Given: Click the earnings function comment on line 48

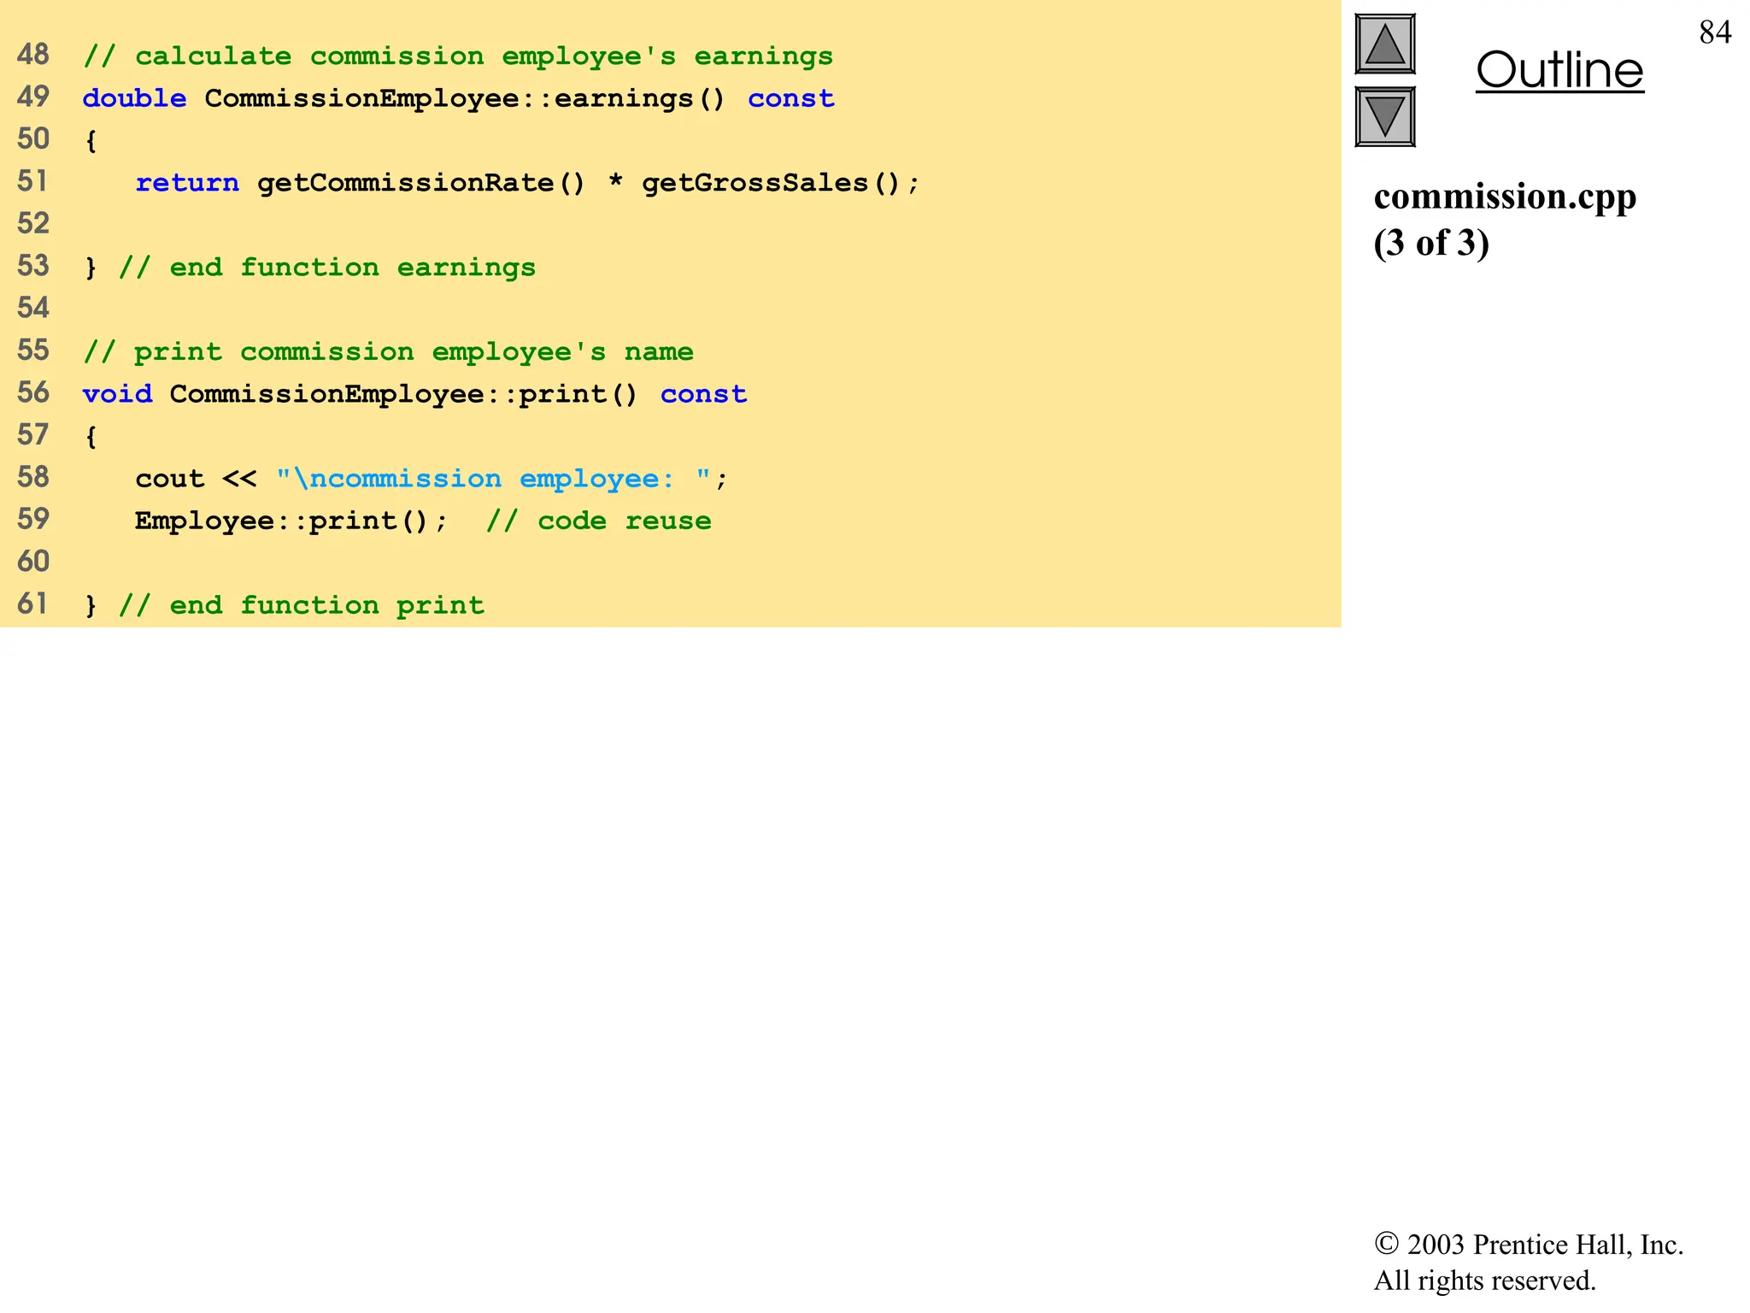Looking at the screenshot, I should [x=458, y=56].
